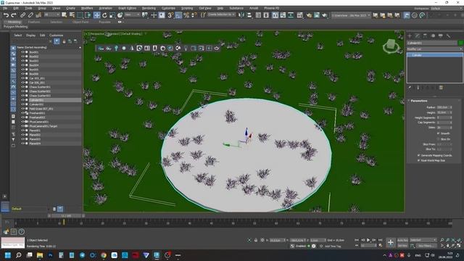This screenshot has height=261, width=464.
Task: Toggle visibility eye for Box001
Action: click(22, 52)
